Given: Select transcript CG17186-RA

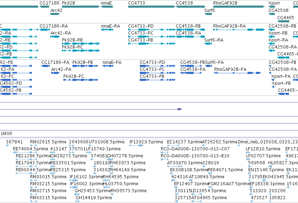Looking at the screenshot, I should click(x=54, y=26).
